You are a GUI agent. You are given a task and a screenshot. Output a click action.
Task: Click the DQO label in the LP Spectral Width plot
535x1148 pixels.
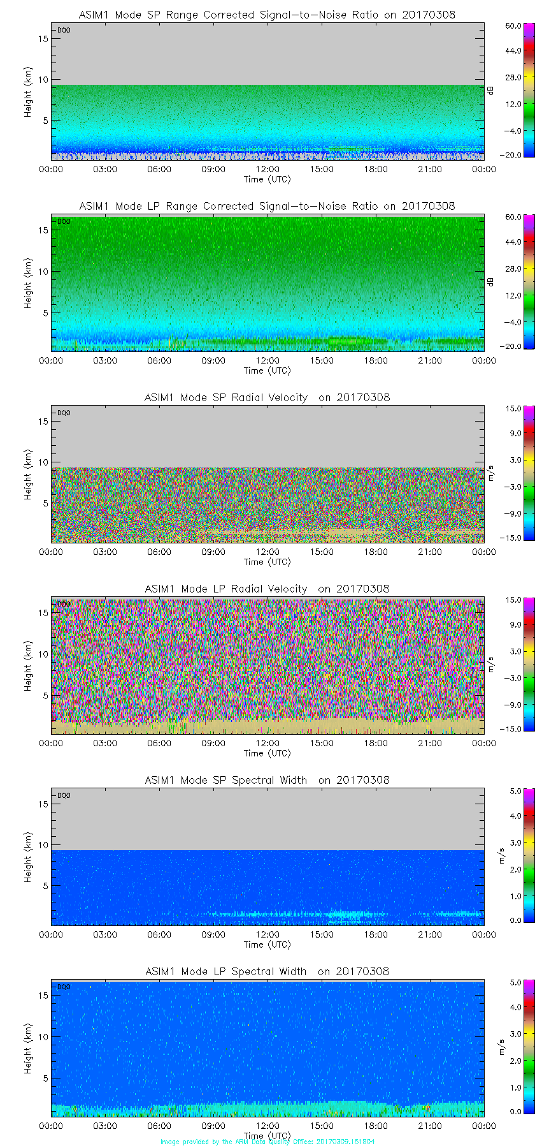[x=64, y=987]
